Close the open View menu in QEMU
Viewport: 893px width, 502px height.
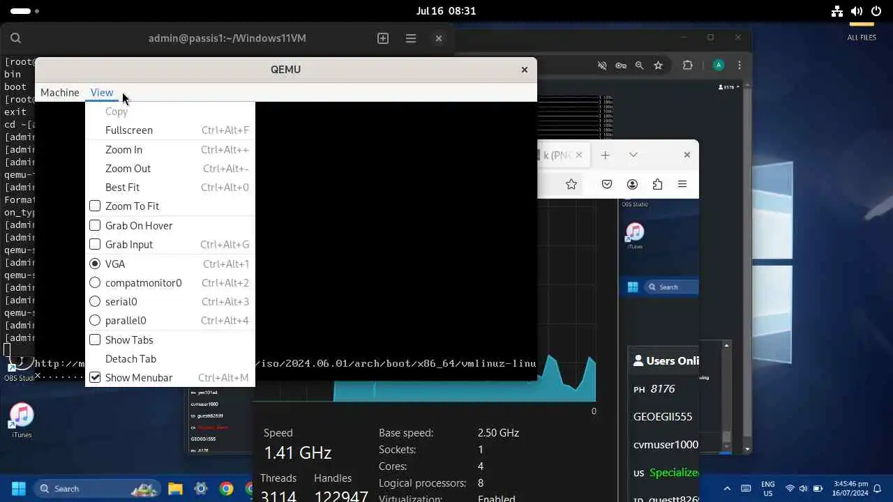click(102, 92)
